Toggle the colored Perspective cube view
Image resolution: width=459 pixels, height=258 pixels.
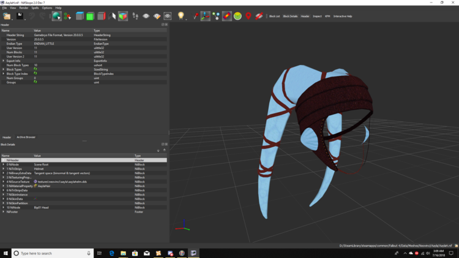(x=123, y=16)
